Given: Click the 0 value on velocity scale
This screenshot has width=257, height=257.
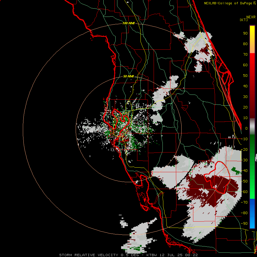Looking at the screenshot, I should 246,128.
